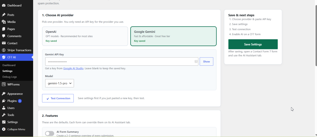Viewport: 317px width, 137px height.
Task: Click the Media library icon
Action: pos(4,22)
